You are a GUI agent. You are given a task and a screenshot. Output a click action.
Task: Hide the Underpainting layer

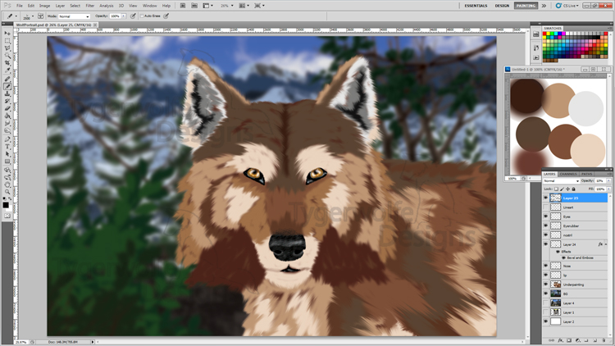546,284
